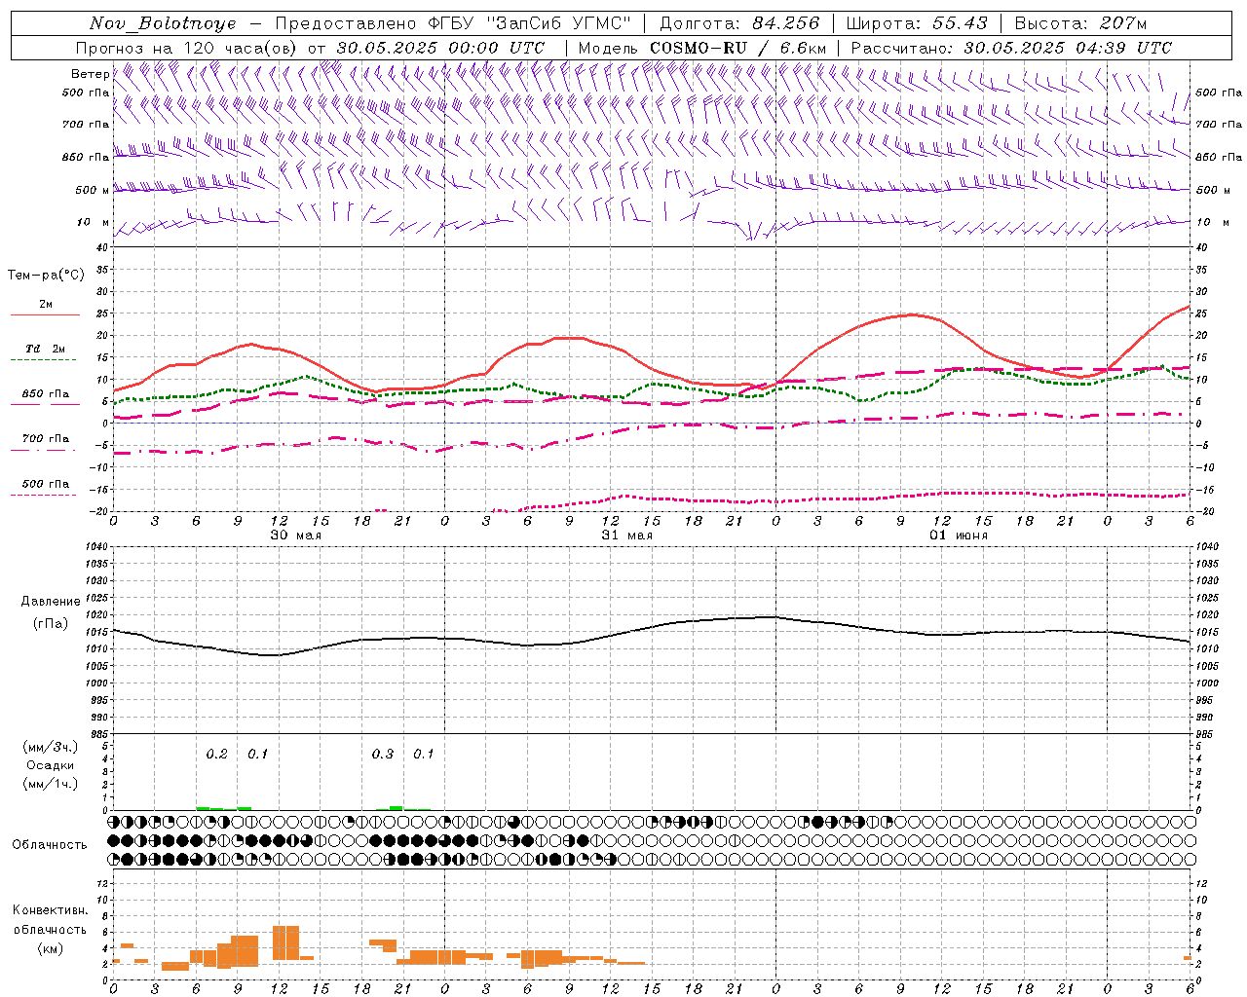This screenshot has height=997, width=1247.
Task: Click the 0.2 precipitation amount value
Action: coord(216,754)
